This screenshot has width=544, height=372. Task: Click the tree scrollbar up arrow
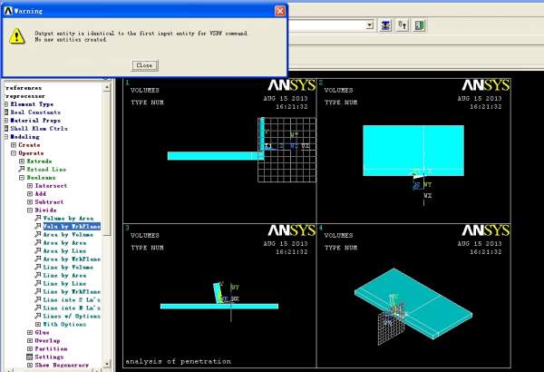[x=107, y=87]
